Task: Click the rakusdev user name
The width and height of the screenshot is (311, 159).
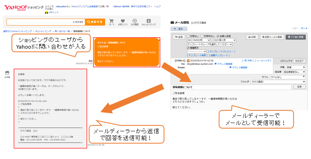Action: 61,7
